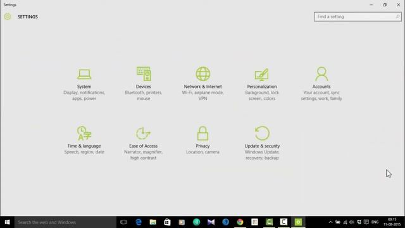Open File Explorer from the taskbar

click(x=153, y=222)
